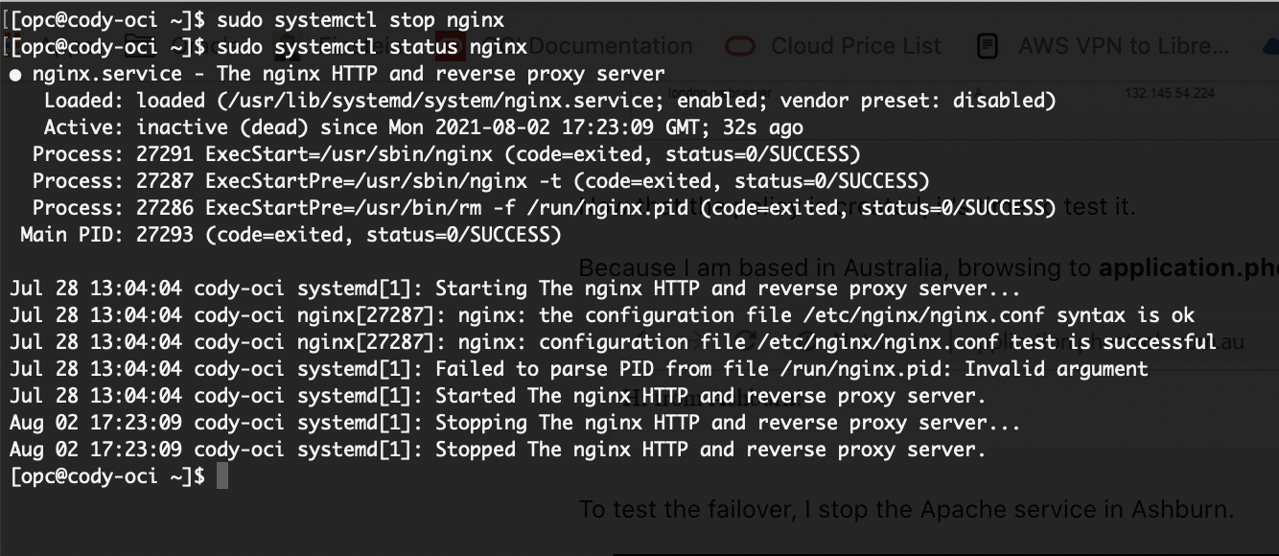
Task: Click the 'To test the failover' paragraph
Action: click(x=905, y=509)
